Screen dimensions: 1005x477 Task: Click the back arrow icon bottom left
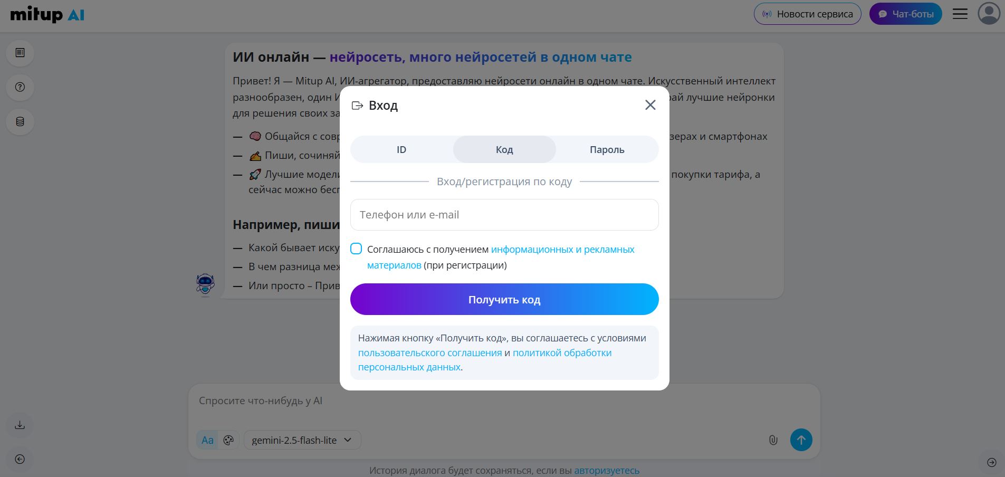click(20, 459)
